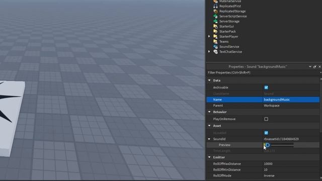This screenshot has width=322, height=181.
Task: Select the MaterialService icon in Explorer
Action: (x=215, y=1)
